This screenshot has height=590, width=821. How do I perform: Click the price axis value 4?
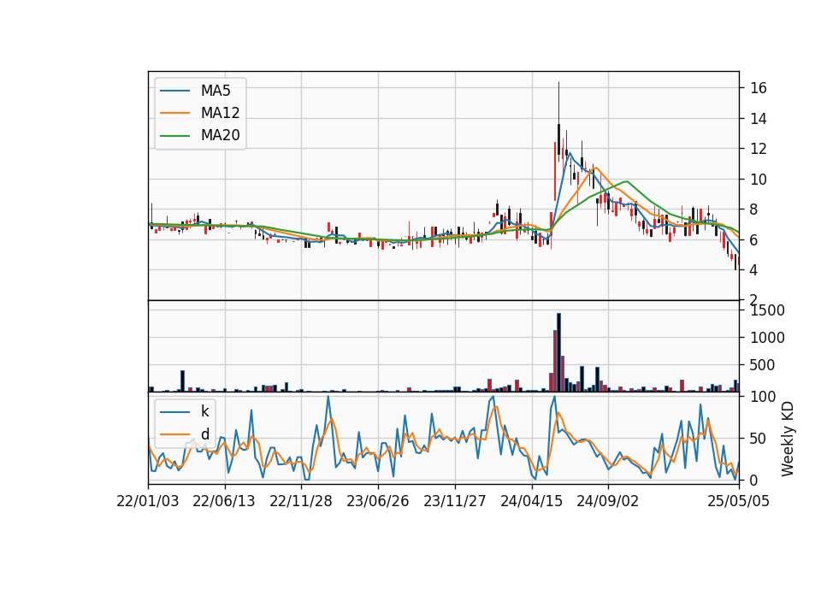tap(754, 271)
